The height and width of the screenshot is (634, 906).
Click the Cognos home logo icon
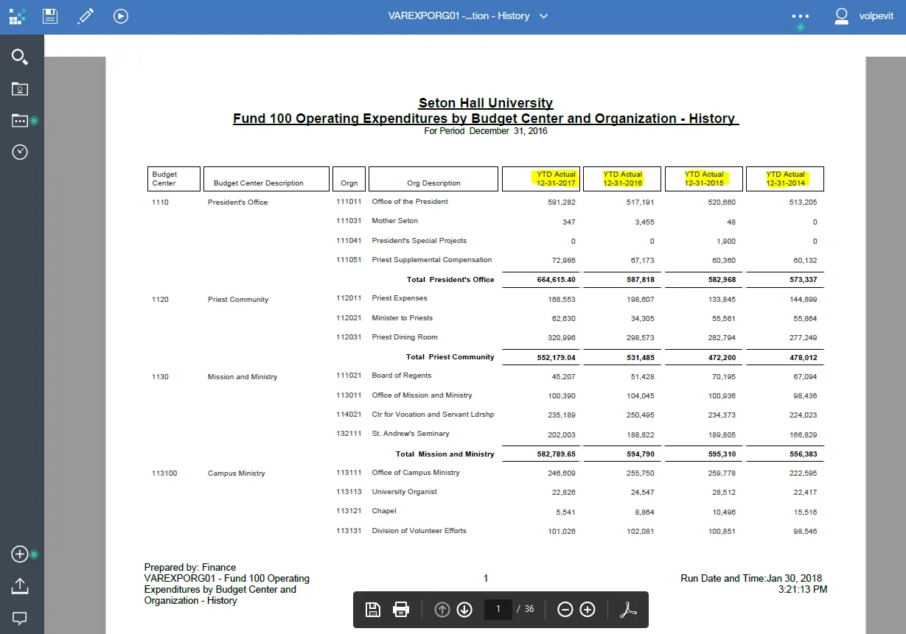coord(17,15)
